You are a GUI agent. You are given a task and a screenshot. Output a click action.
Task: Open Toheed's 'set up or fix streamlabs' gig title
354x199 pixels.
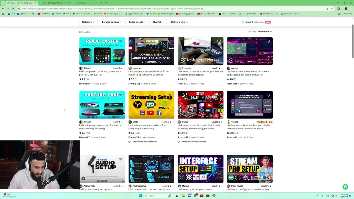248,127
